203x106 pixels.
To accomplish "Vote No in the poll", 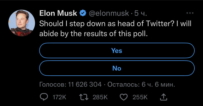I will coord(117,68).
